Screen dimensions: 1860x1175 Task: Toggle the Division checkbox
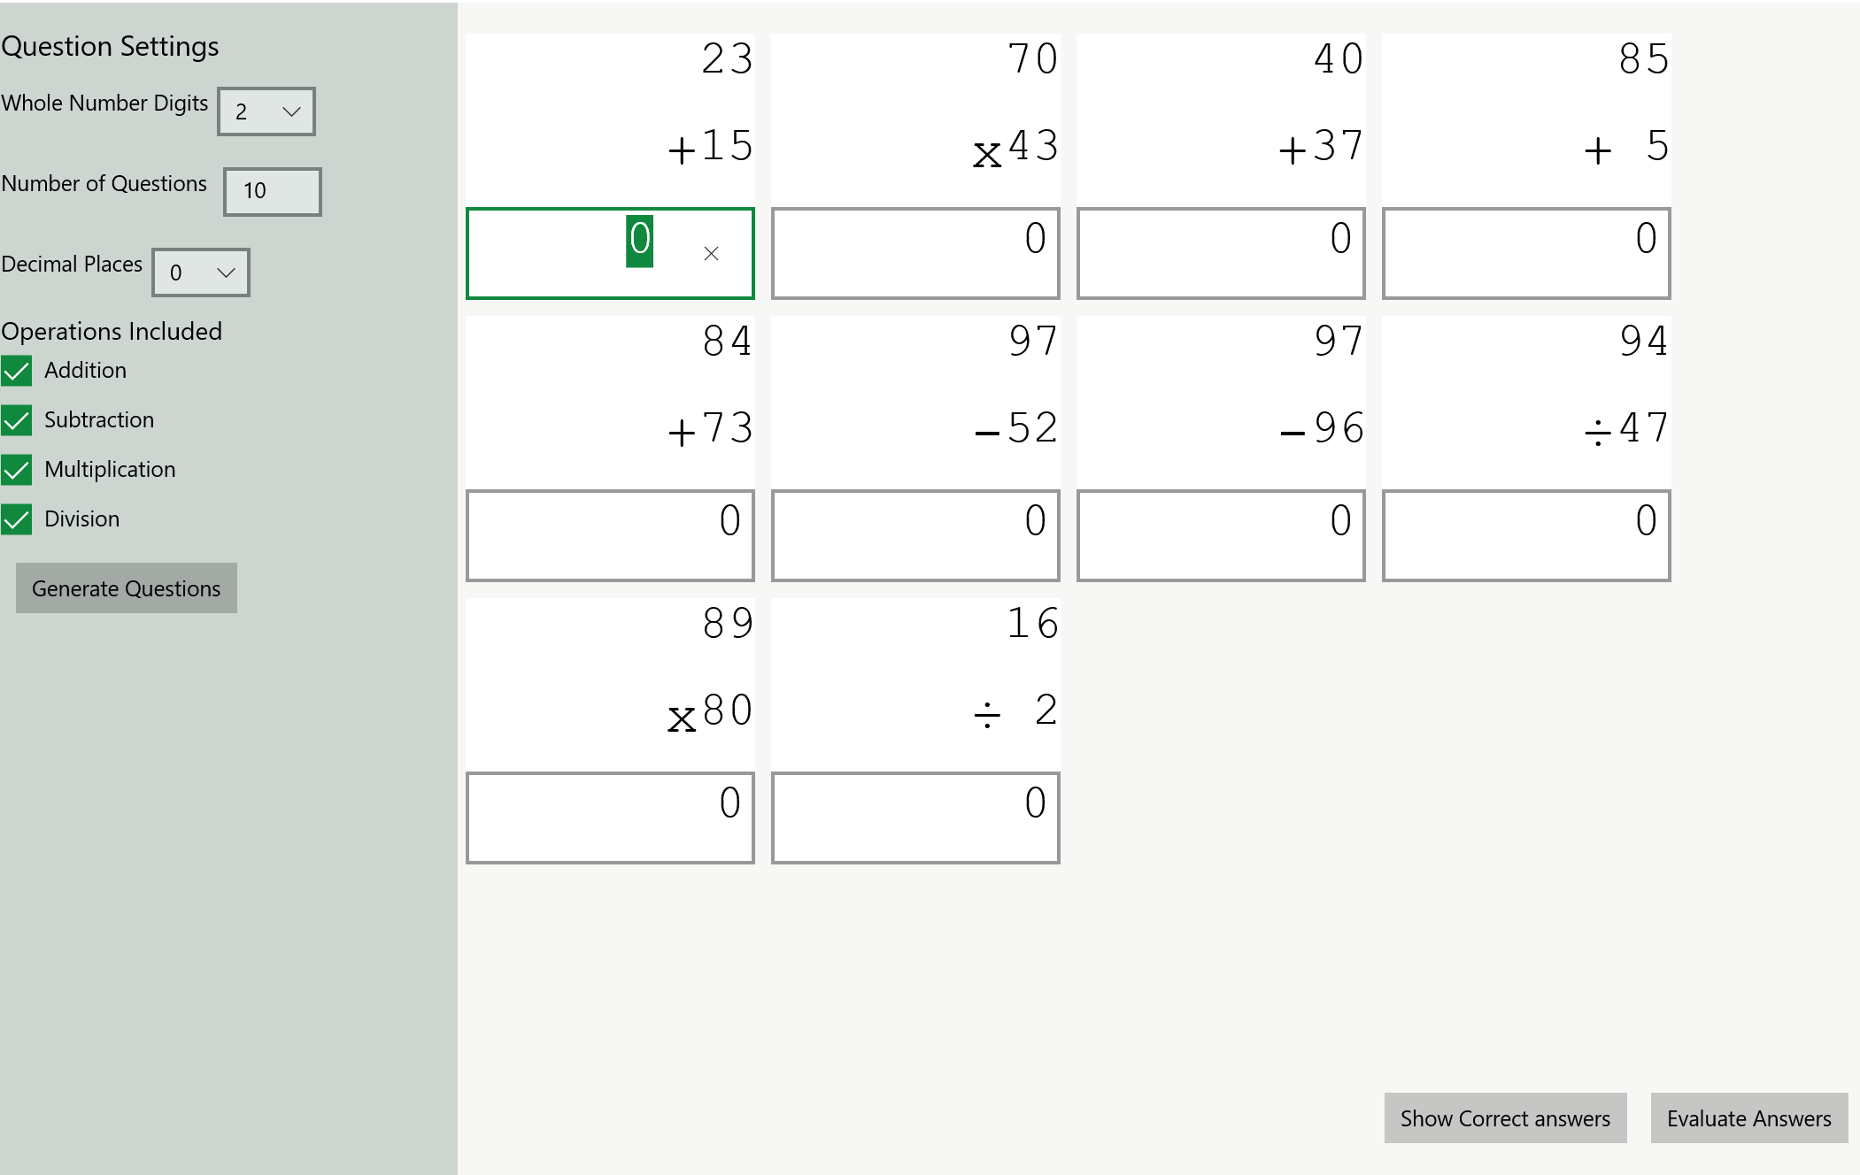[x=16, y=519]
